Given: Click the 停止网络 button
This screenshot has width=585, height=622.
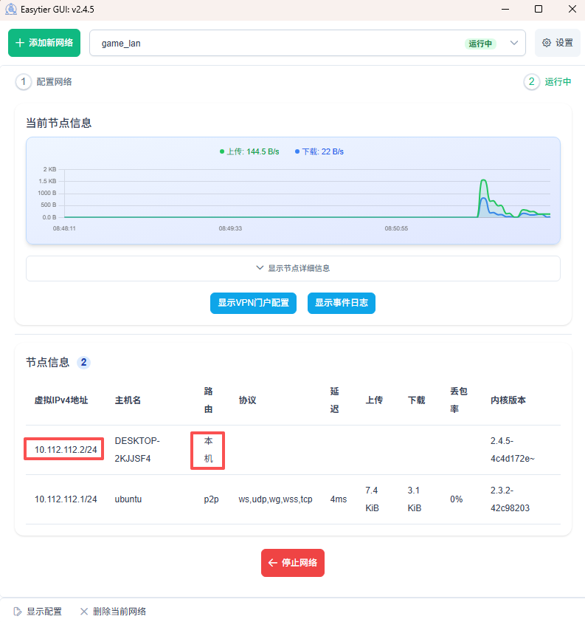Looking at the screenshot, I should [293, 563].
